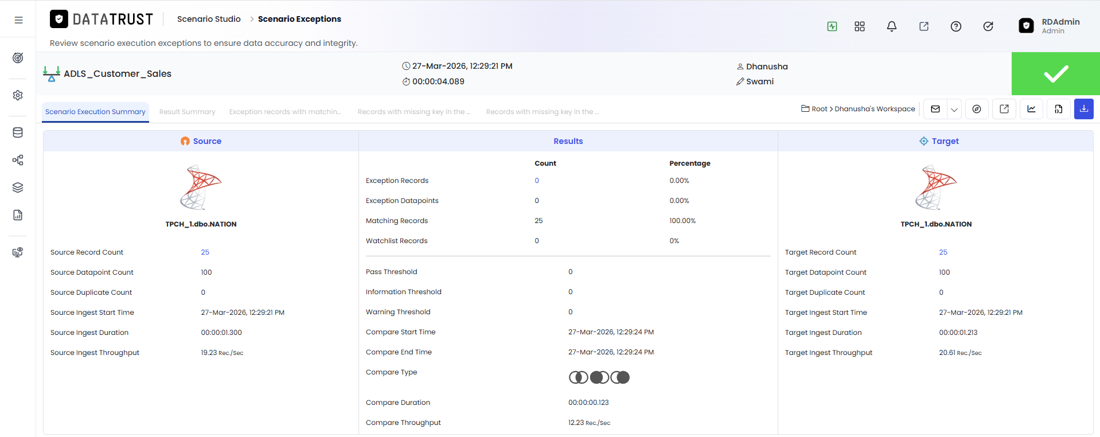Click the ADLS_Customer_Sales scenario title
The height and width of the screenshot is (437, 1100).
click(x=118, y=73)
